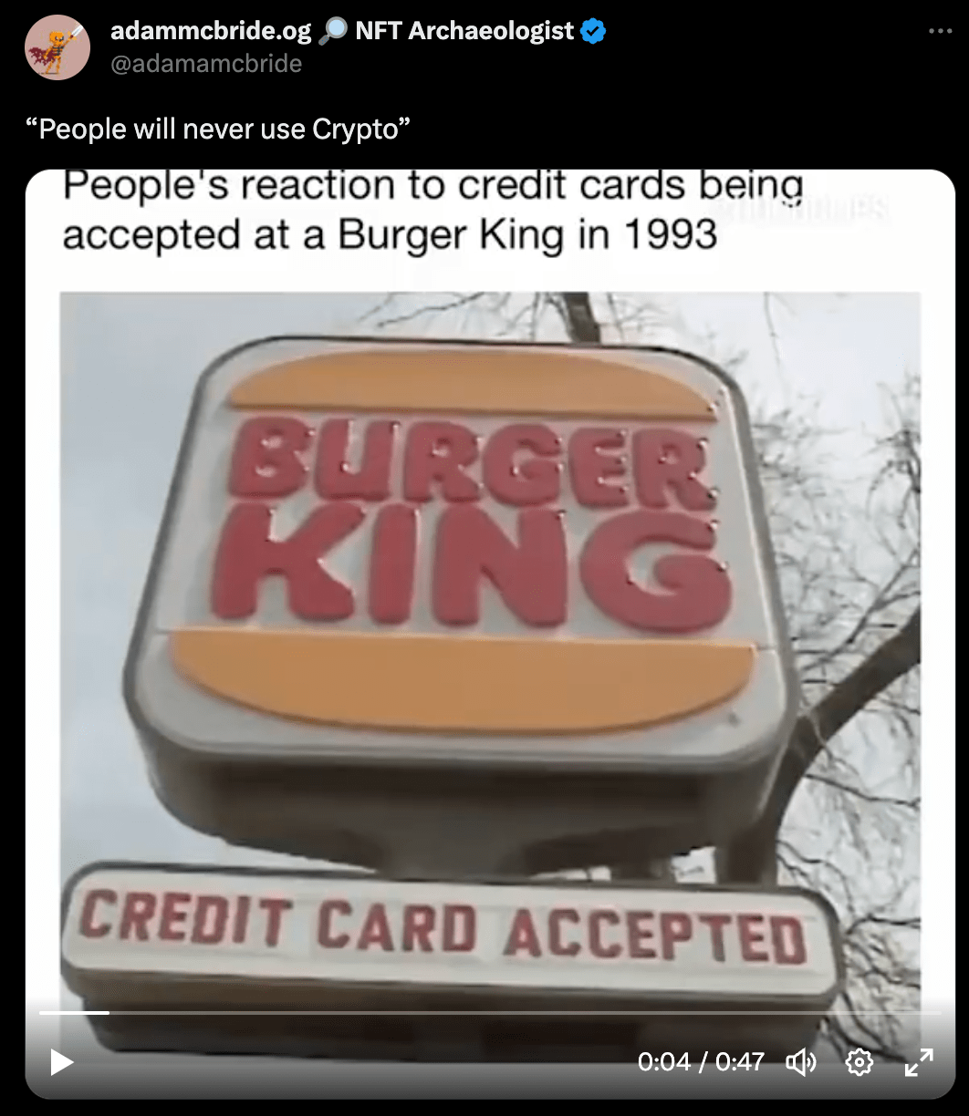The image size is (969, 1116).
Task: Open adammcbride's profile avatar
Action: pyautogui.click(x=57, y=46)
